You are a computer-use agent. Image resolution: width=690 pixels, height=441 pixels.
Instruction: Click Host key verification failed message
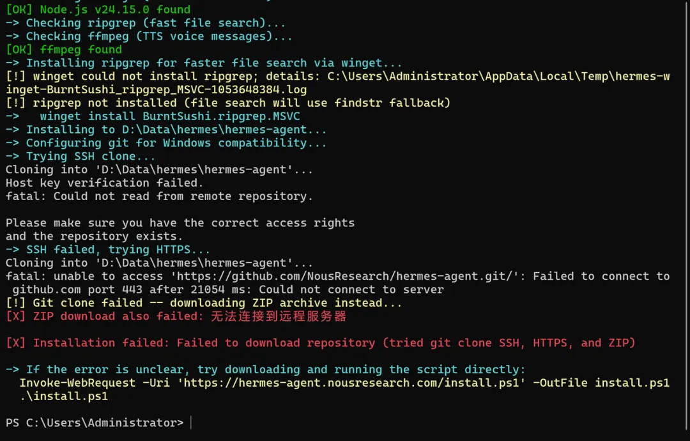pos(104,183)
